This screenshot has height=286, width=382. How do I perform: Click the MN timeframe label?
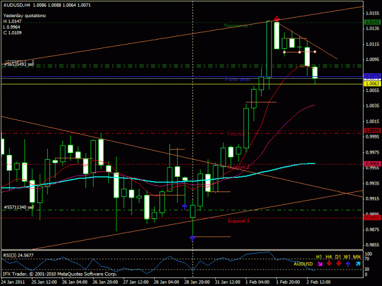pyautogui.click(x=357, y=257)
